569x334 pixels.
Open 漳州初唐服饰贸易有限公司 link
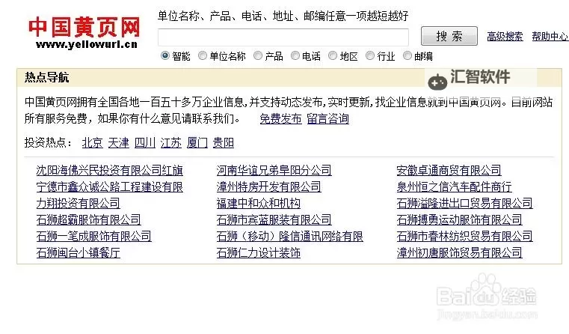click(459, 252)
